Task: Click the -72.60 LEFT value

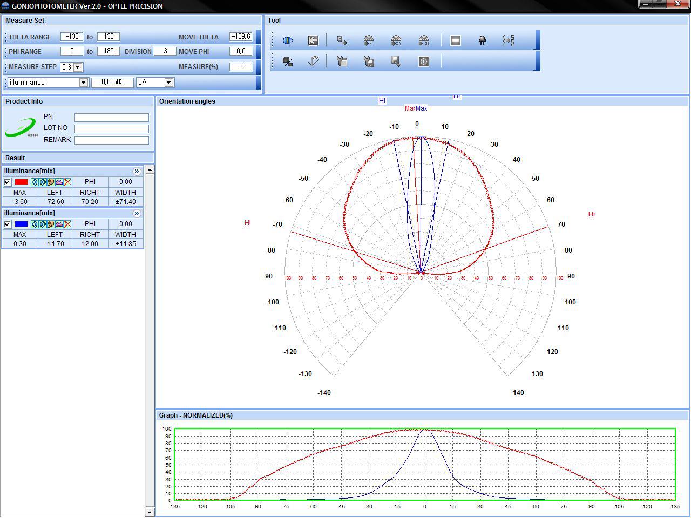Action: point(55,202)
